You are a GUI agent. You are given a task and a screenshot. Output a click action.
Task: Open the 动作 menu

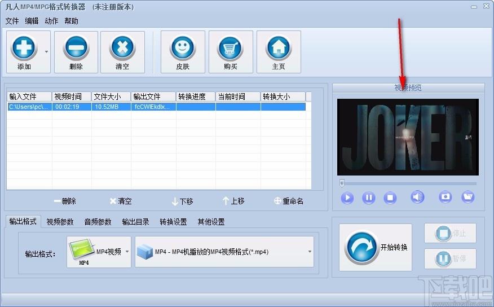point(51,21)
